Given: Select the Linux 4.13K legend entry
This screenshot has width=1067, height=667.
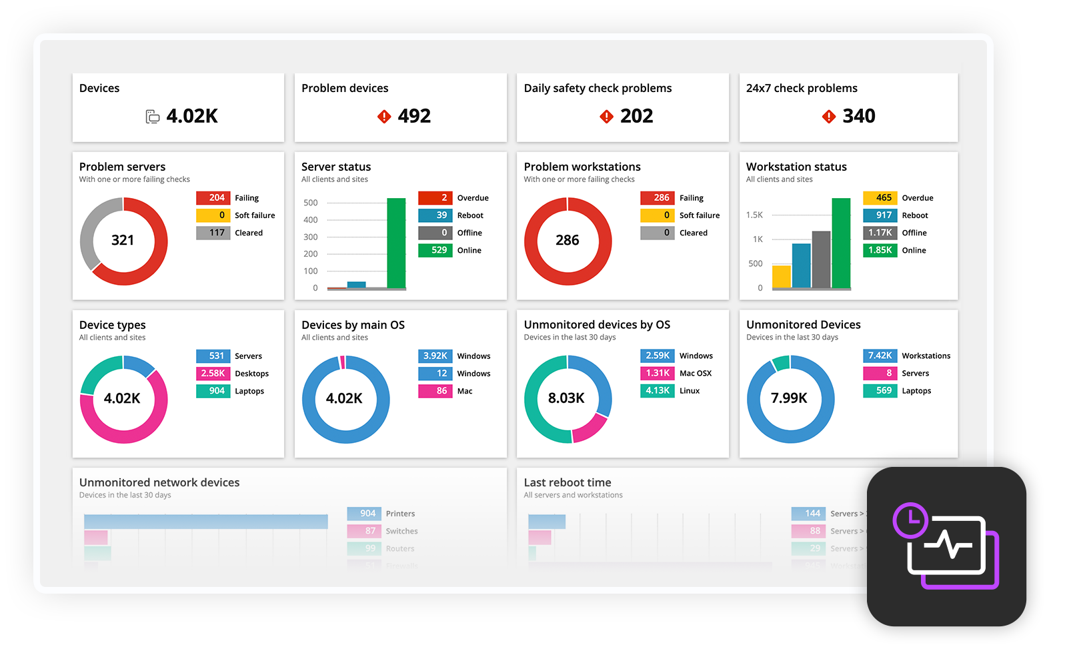Looking at the screenshot, I should point(658,391).
